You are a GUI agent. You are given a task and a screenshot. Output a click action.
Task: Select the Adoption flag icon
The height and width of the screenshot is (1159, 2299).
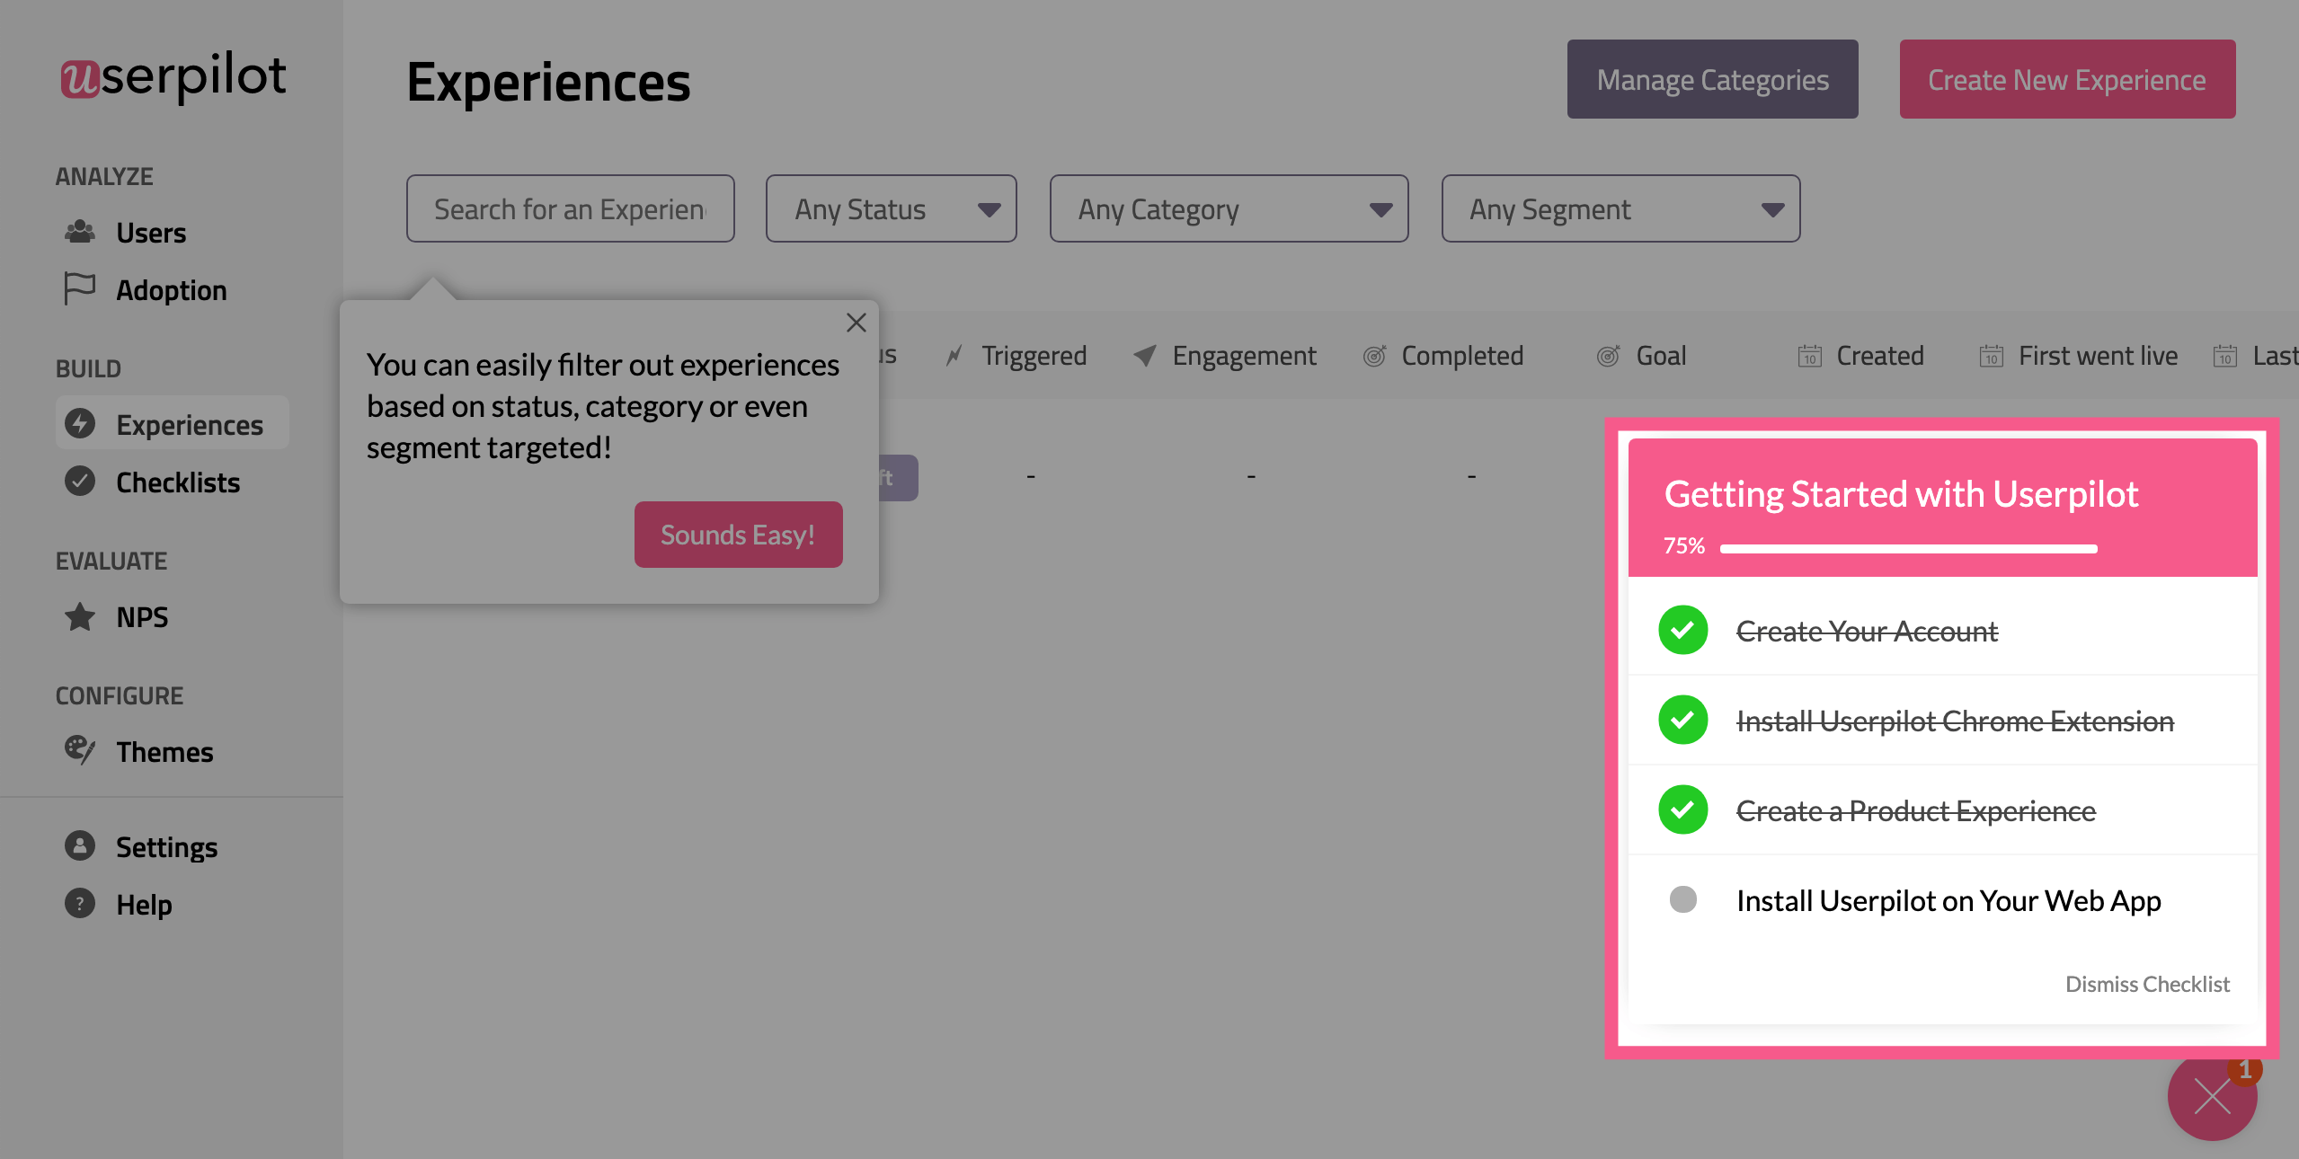tap(80, 288)
